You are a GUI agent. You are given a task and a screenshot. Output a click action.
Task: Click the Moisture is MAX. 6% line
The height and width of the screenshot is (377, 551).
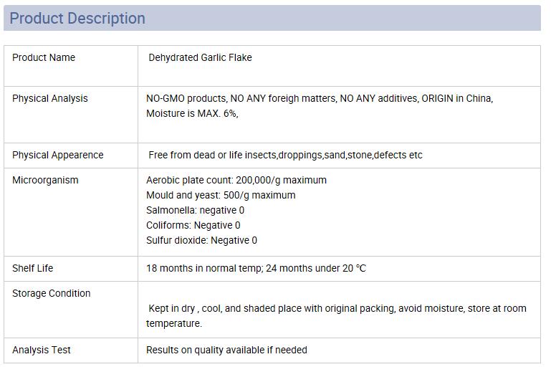point(192,113)
